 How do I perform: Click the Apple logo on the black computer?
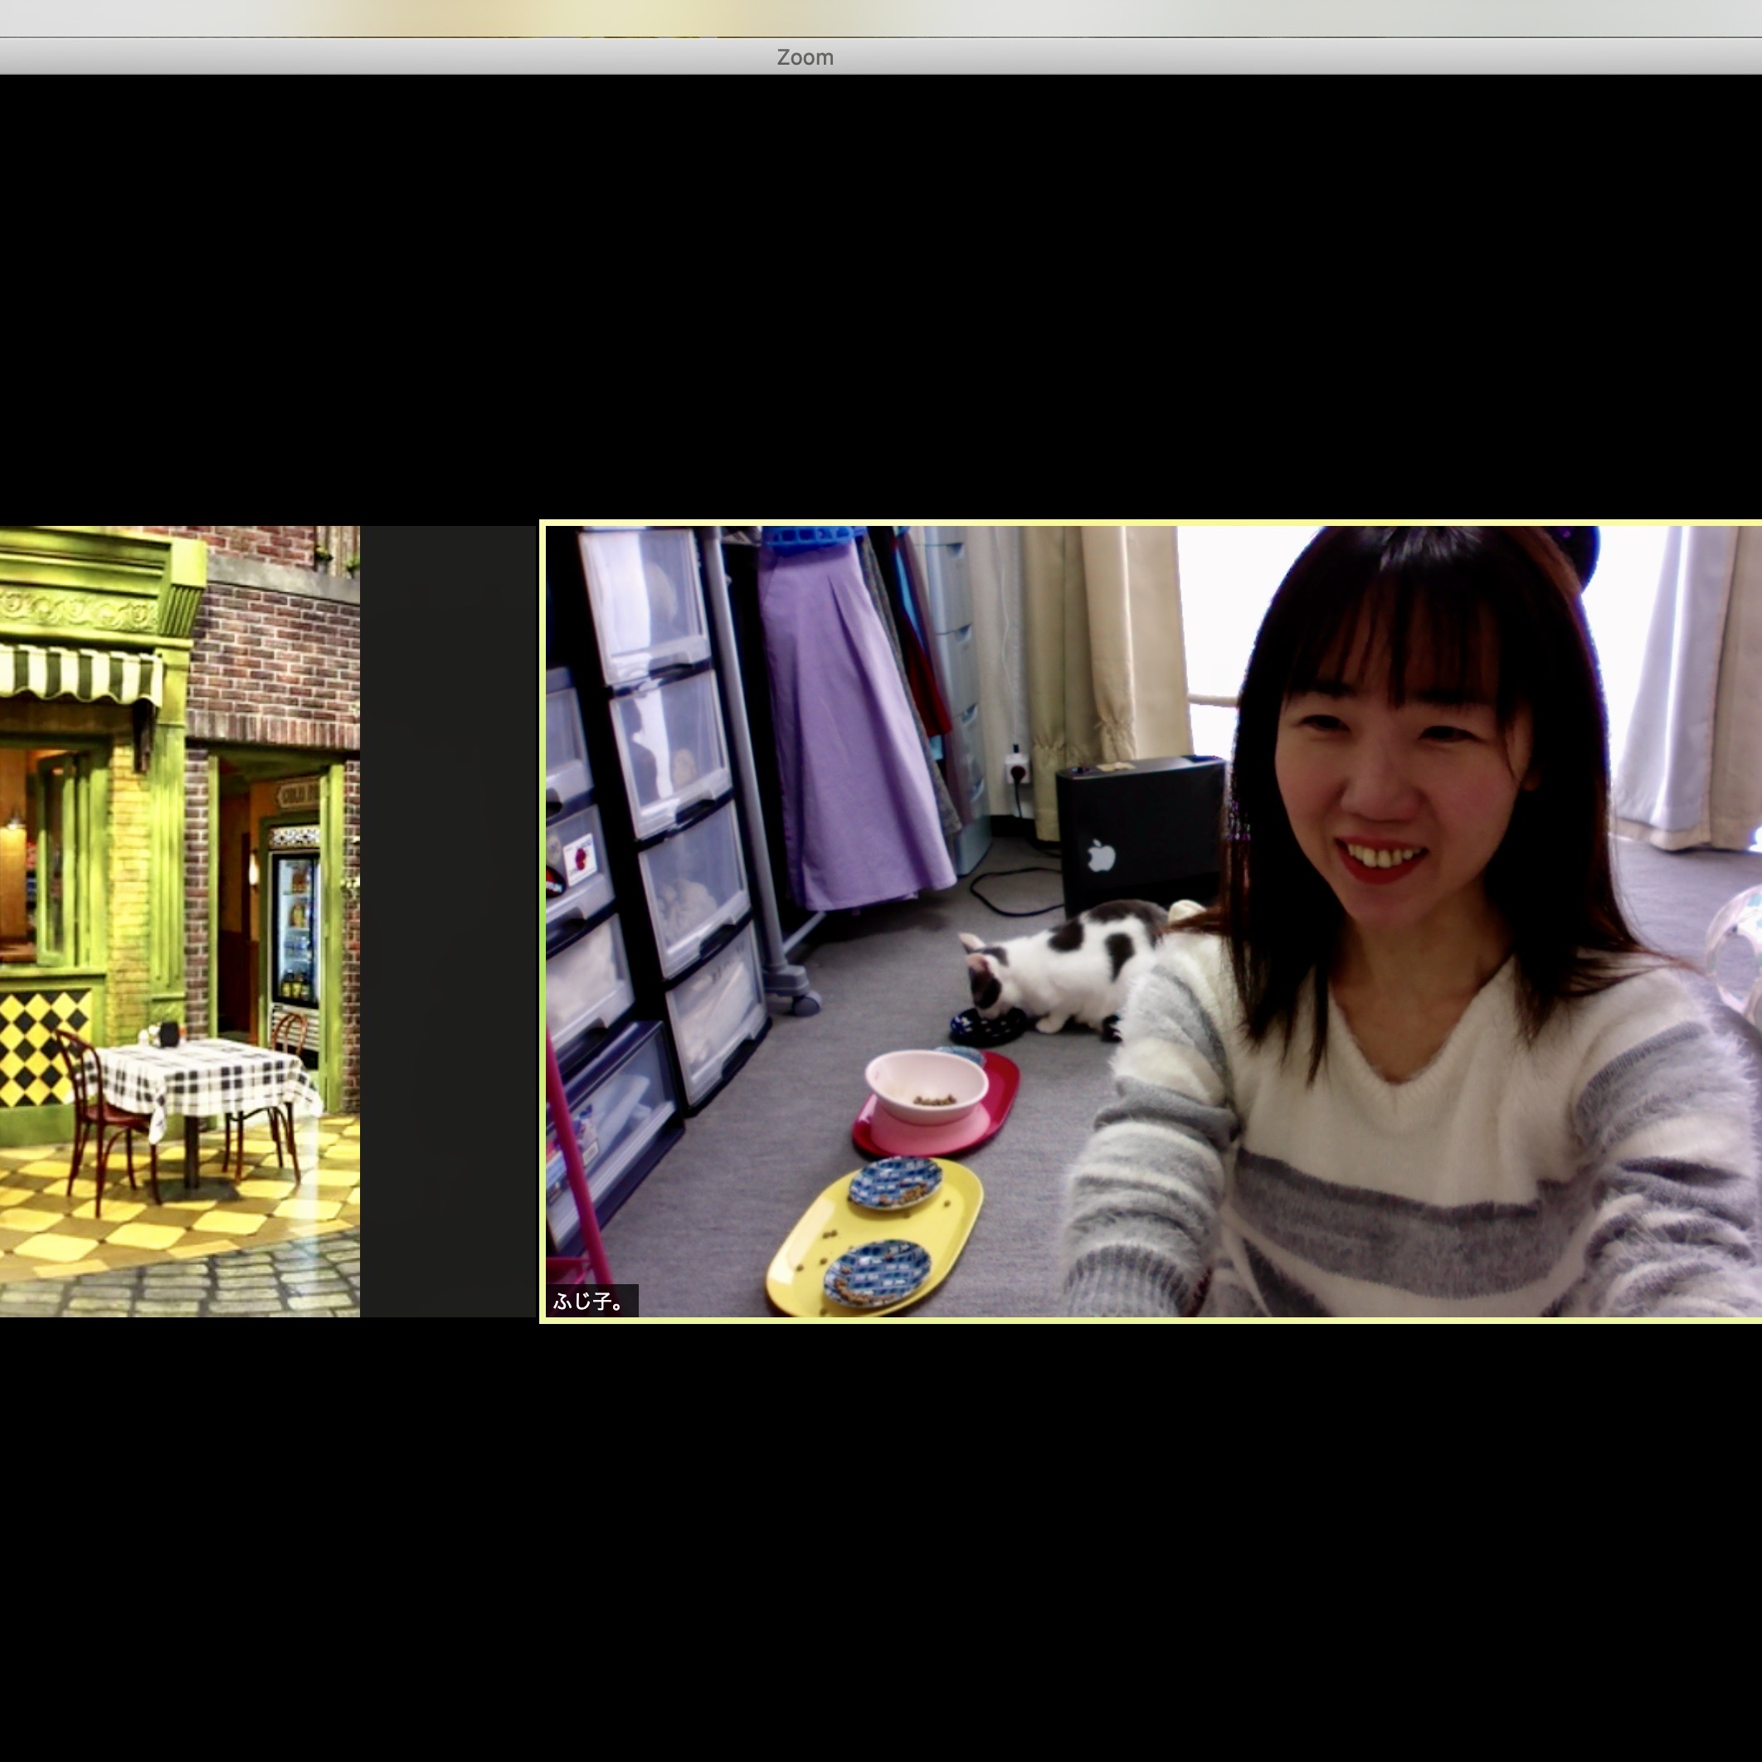click(1102, 856)
